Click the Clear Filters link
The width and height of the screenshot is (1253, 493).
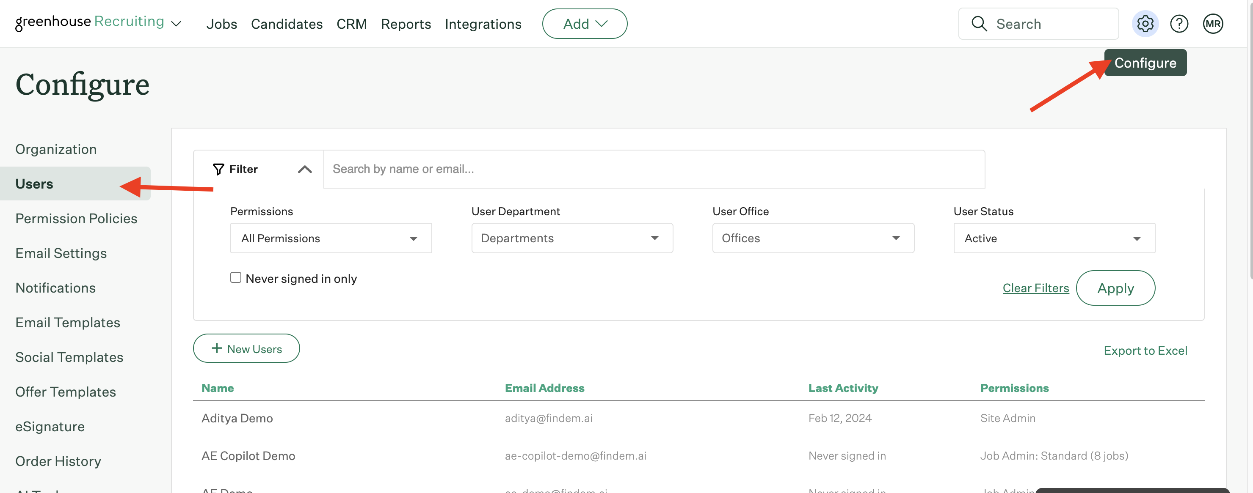pyautogui.click(x=1035, y=288)
